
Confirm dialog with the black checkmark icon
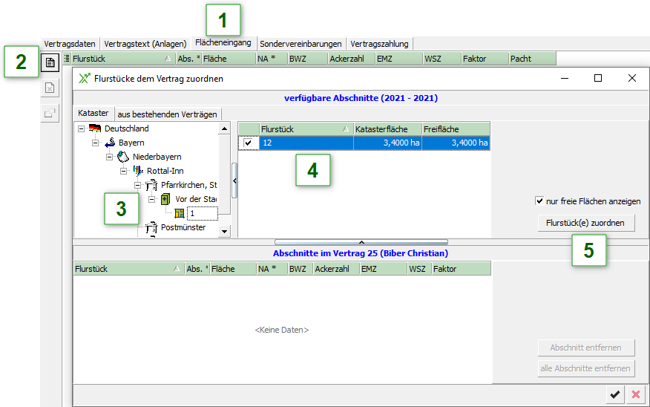(x=614, y=395)
